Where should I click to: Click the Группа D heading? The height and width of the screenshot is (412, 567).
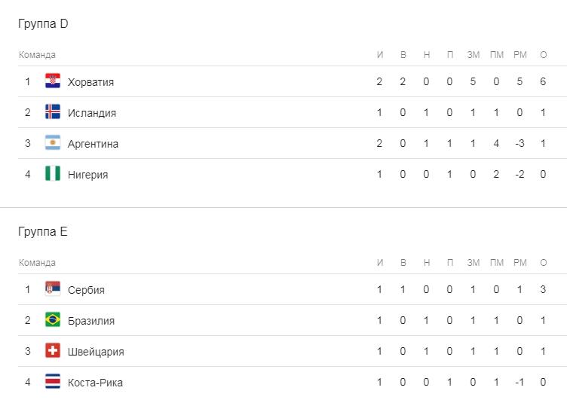tap(43, 24)
